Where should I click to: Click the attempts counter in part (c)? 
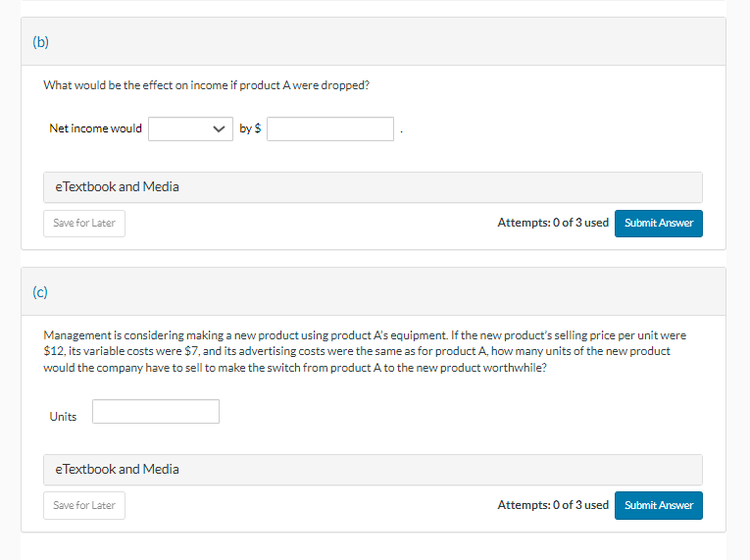552,505
